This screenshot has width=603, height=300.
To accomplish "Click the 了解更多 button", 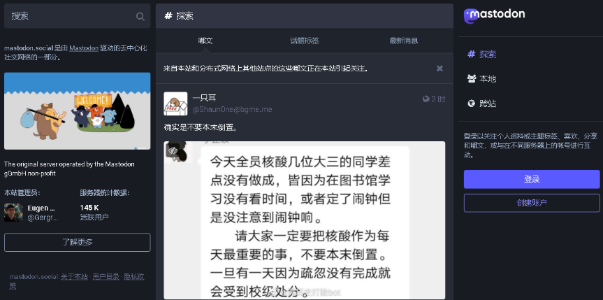I will tap(78, 242).
